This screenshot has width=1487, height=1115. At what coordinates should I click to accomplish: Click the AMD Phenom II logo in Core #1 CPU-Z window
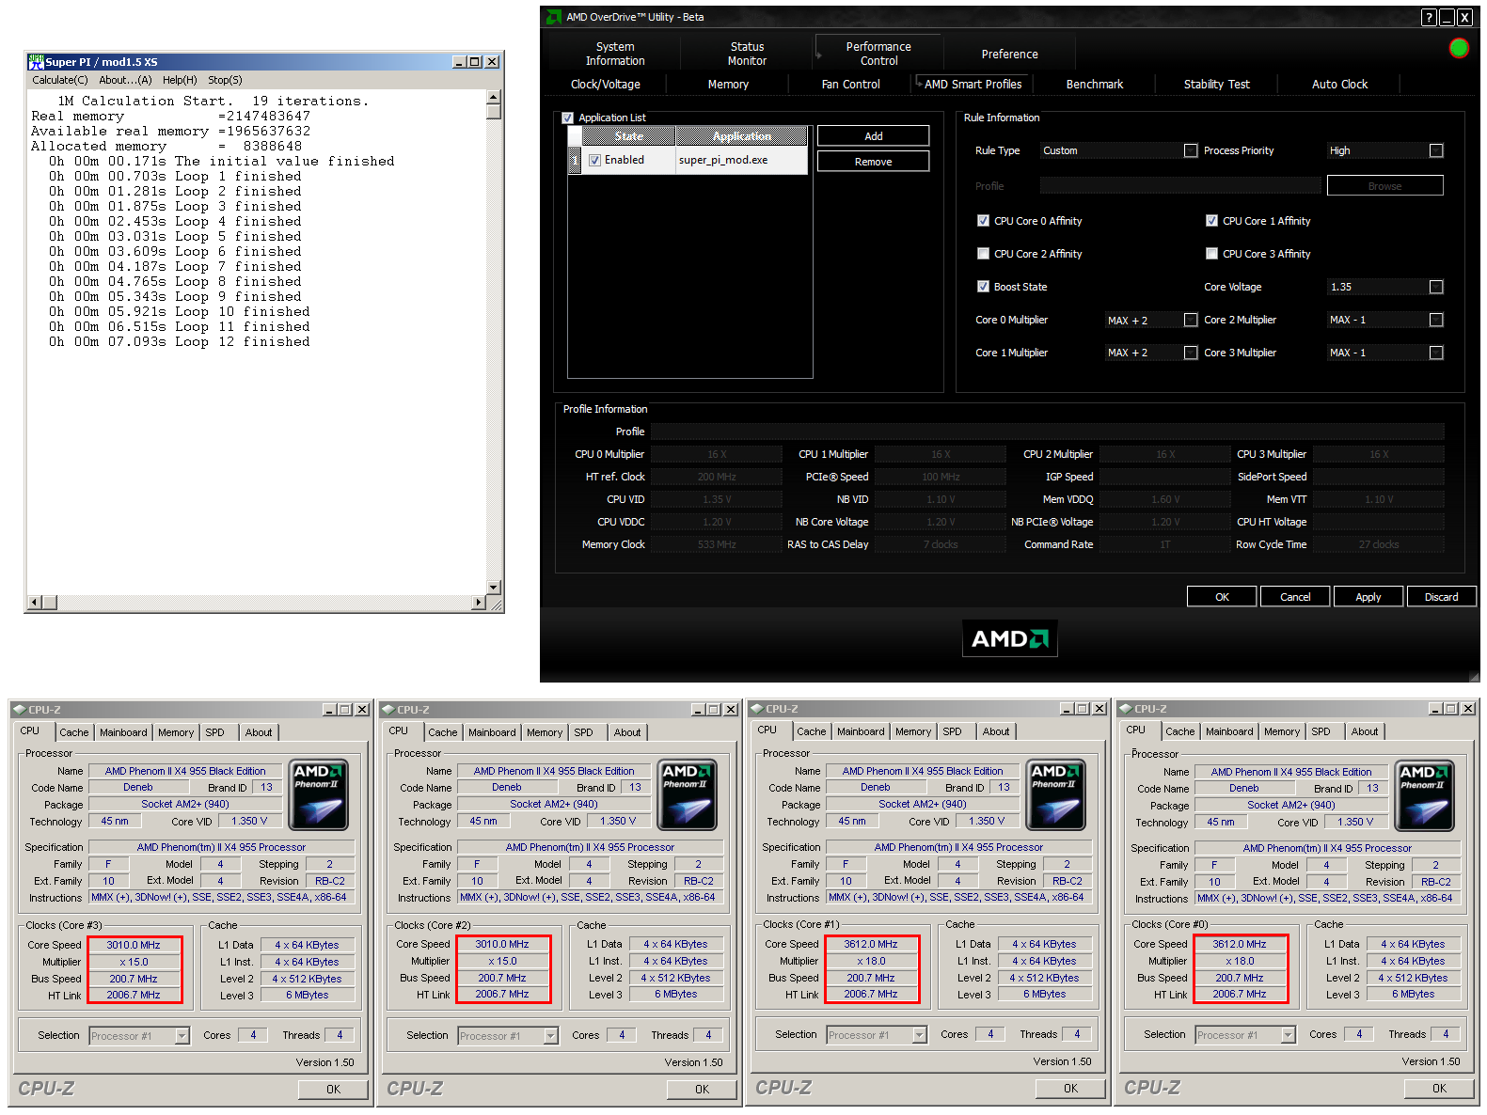pos(1057,794)
